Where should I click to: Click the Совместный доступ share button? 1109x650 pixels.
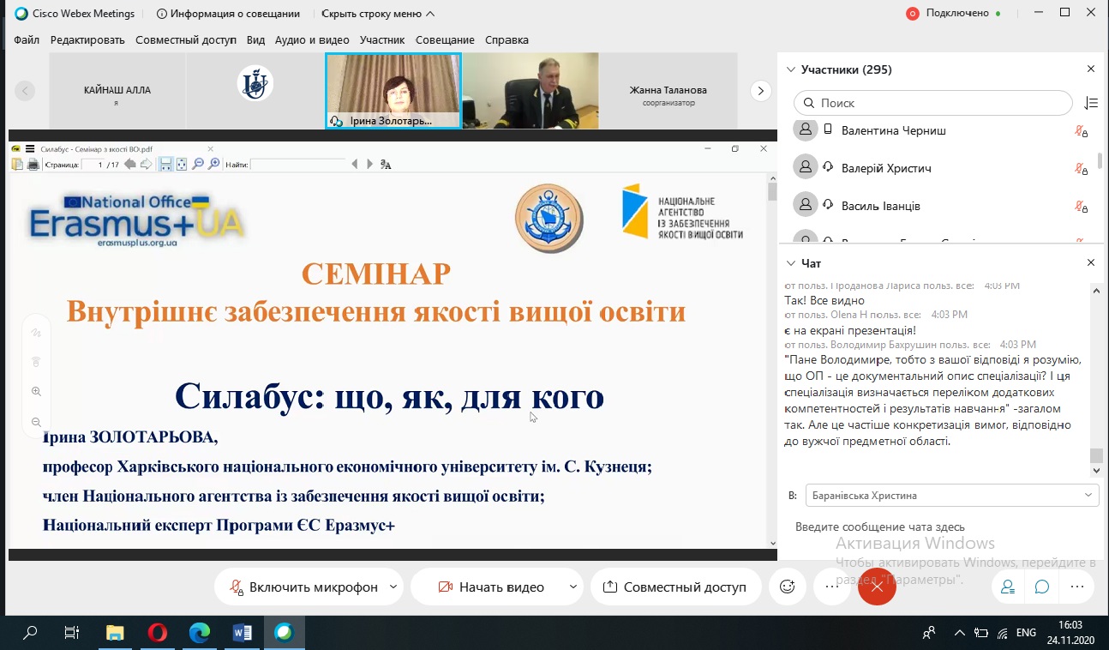675,587
